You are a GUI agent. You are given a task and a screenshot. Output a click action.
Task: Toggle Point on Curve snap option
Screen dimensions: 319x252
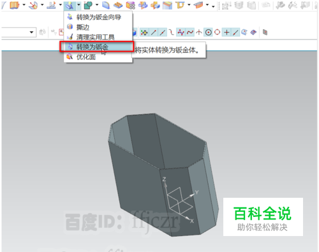point(235,33)
